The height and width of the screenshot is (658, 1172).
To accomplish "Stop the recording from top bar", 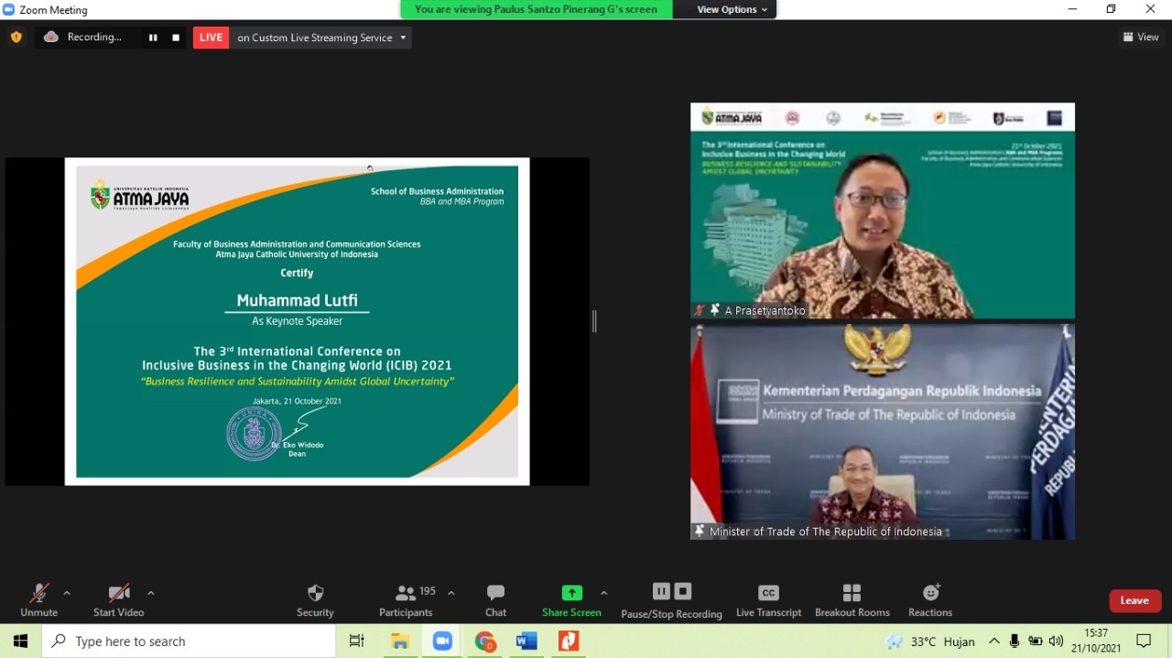I will pos(176,38).
